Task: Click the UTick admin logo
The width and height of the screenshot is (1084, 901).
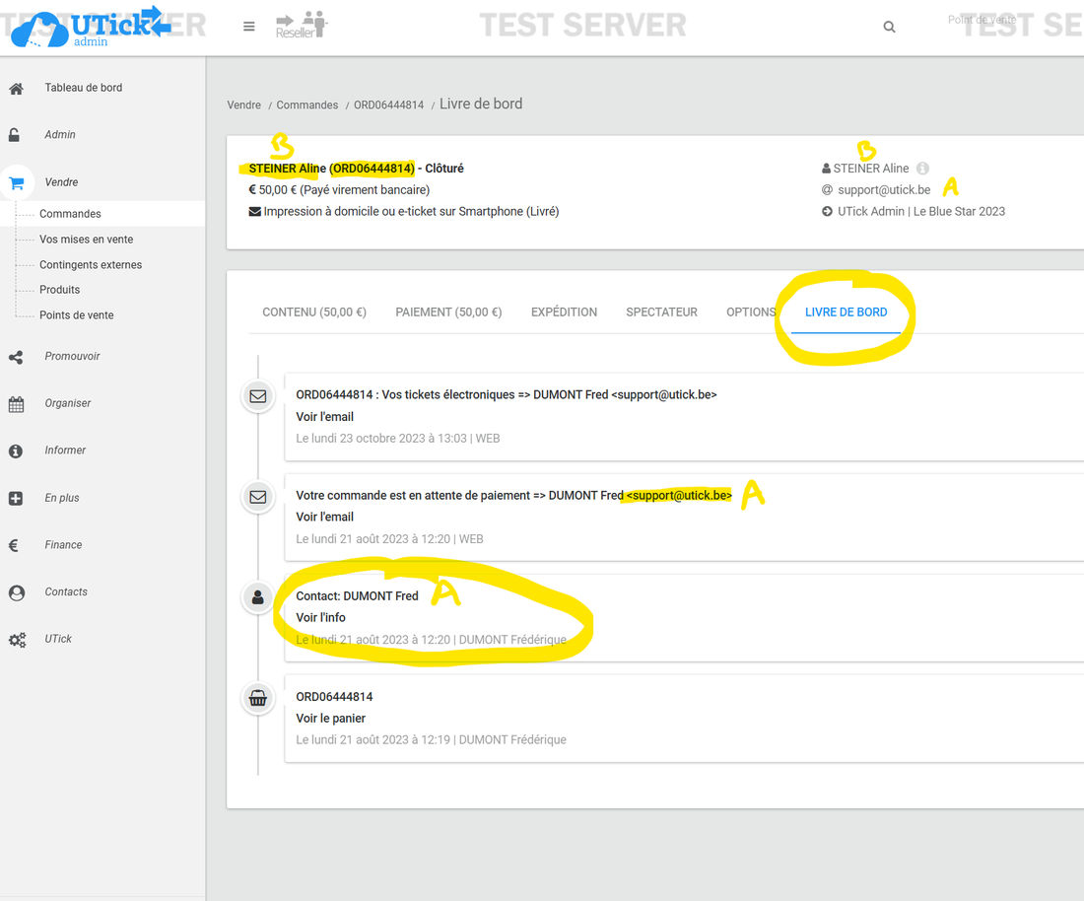Action: tap(91, 27)
